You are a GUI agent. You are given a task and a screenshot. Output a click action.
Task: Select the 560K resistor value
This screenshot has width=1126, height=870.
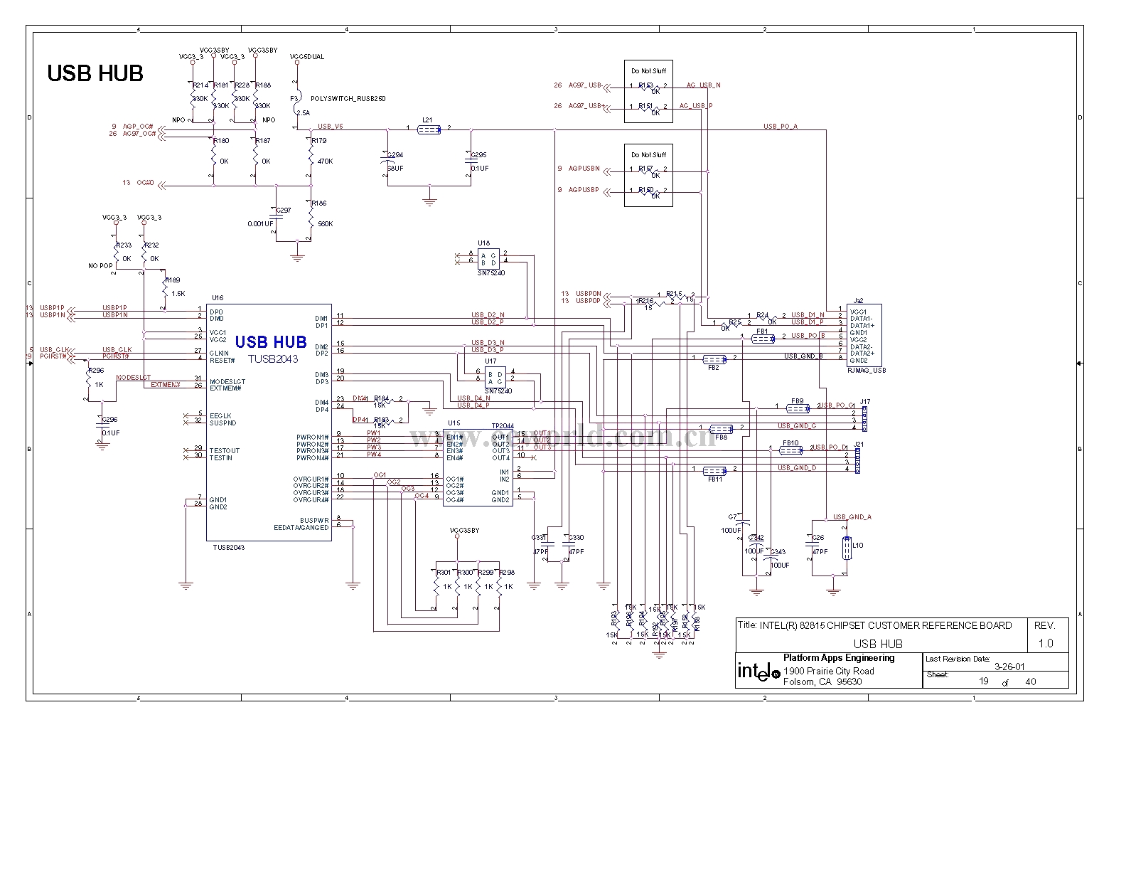(325, 224)
